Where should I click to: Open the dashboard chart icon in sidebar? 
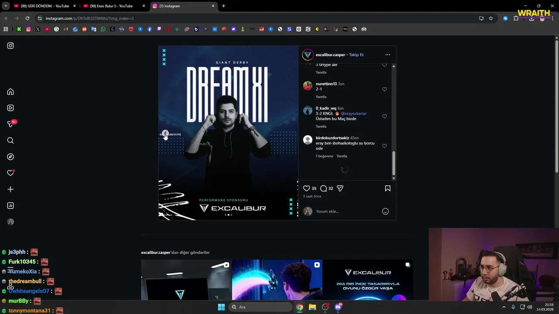coord(10,206)
